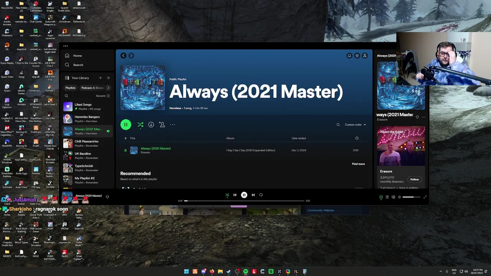Open the Chill Pleasantries playlist

[x=87, y=143]
